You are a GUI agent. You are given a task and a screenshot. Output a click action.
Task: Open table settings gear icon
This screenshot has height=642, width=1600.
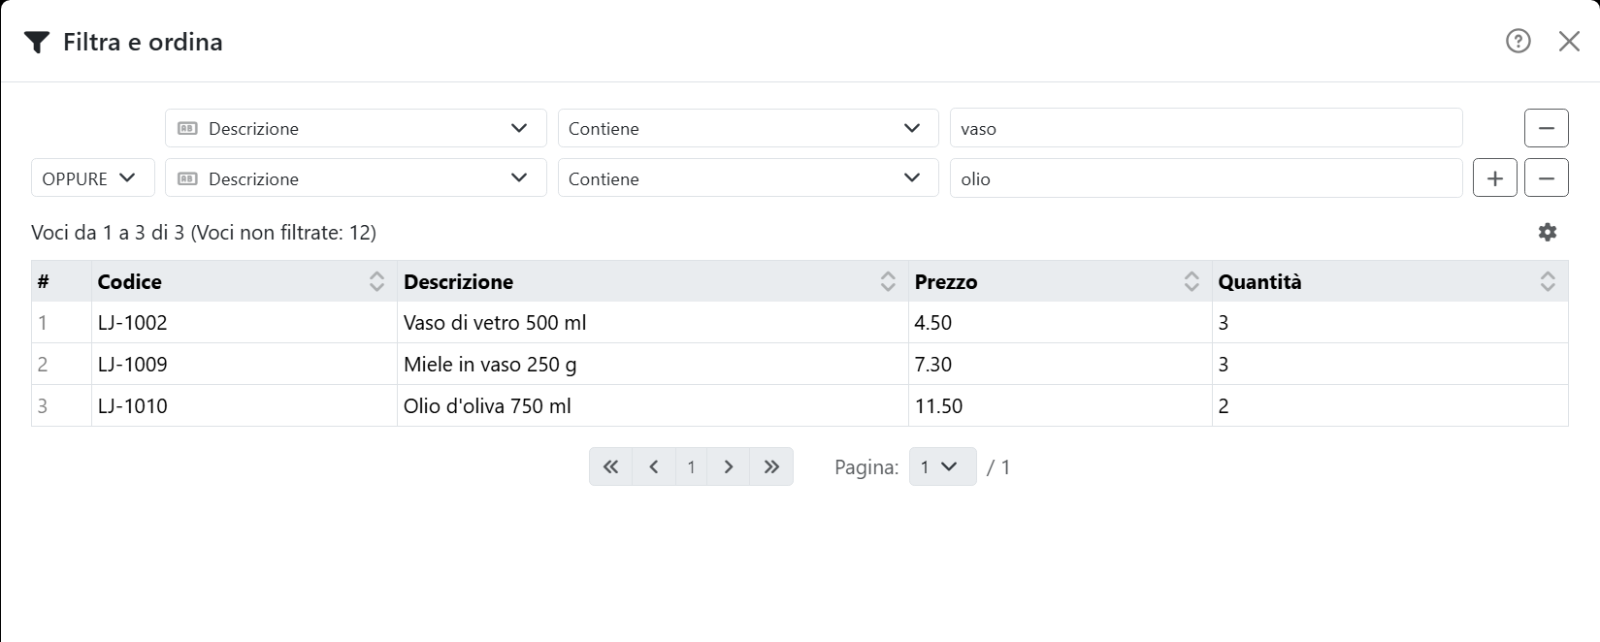1548,232
